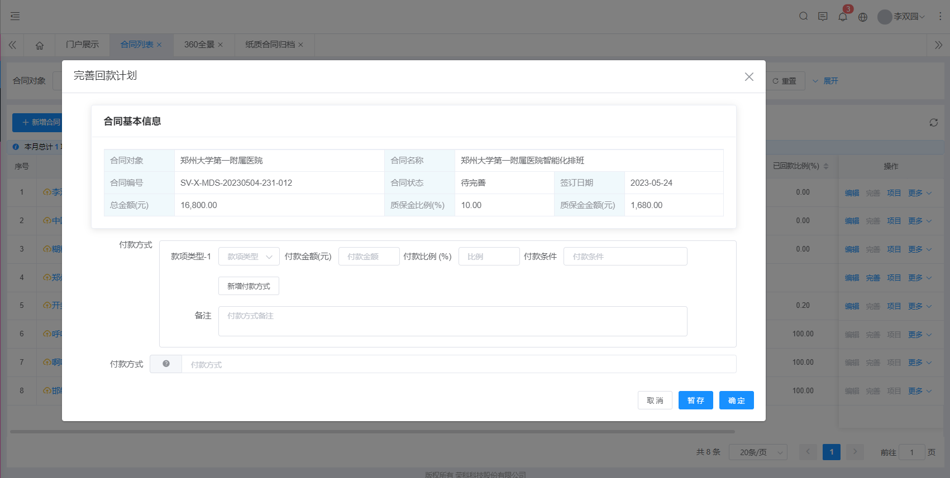The image size is (950, 478).
Task: Confirm with the 确定 button
Action: tap(736, 400)
